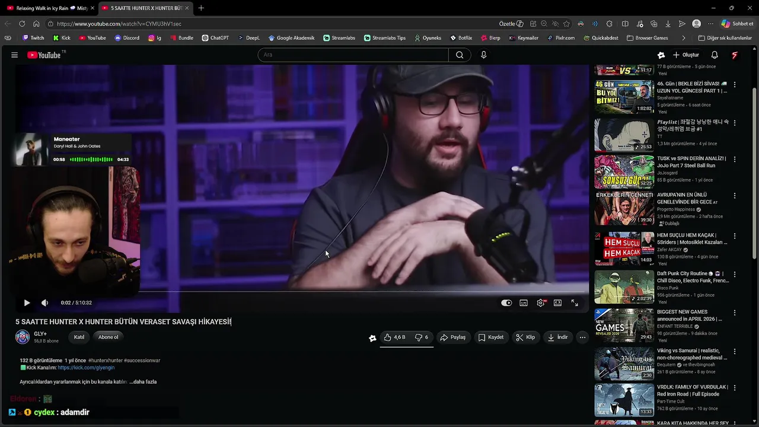Click the search magnifier button
Image resolution: width=759 pixels, height=427 pixels.
pyautogui.click(x=460, y=55)
